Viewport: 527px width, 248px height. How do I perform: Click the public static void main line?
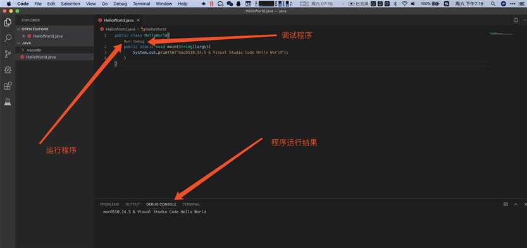pos(168,47)
